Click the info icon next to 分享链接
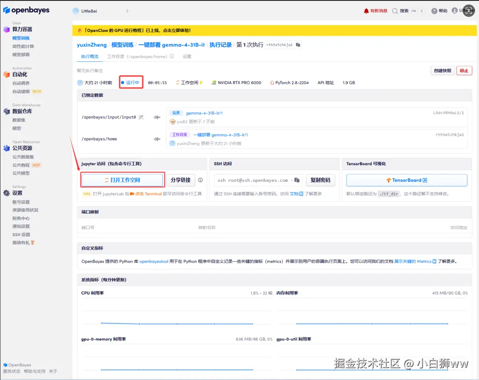Screen dimensions: 479x380 click(x=201, y=180)
